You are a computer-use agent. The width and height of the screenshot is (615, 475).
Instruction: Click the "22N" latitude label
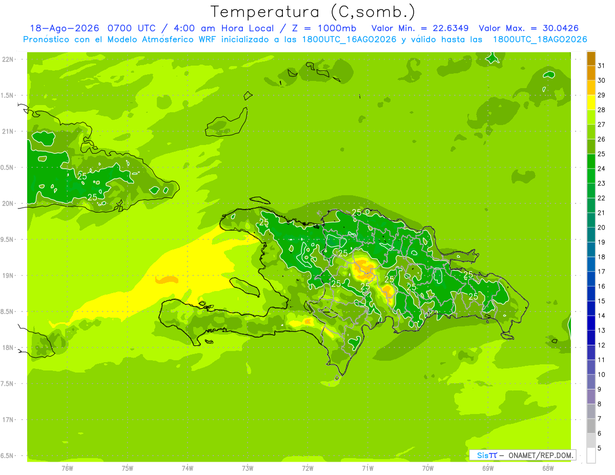(8, 59)
